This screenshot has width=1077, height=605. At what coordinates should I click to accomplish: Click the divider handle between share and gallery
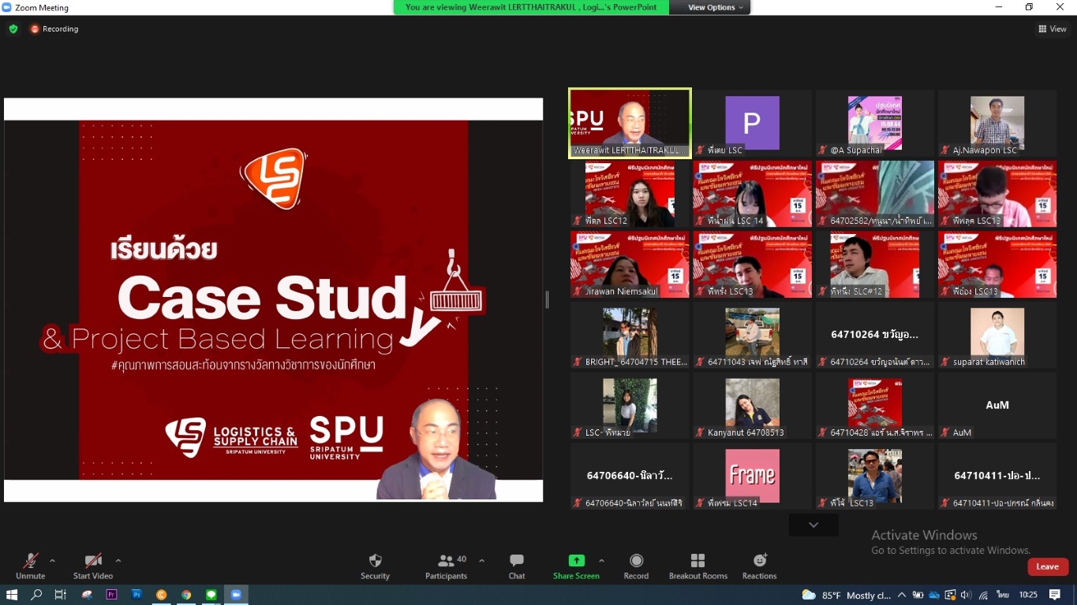[x=547, y=299]
